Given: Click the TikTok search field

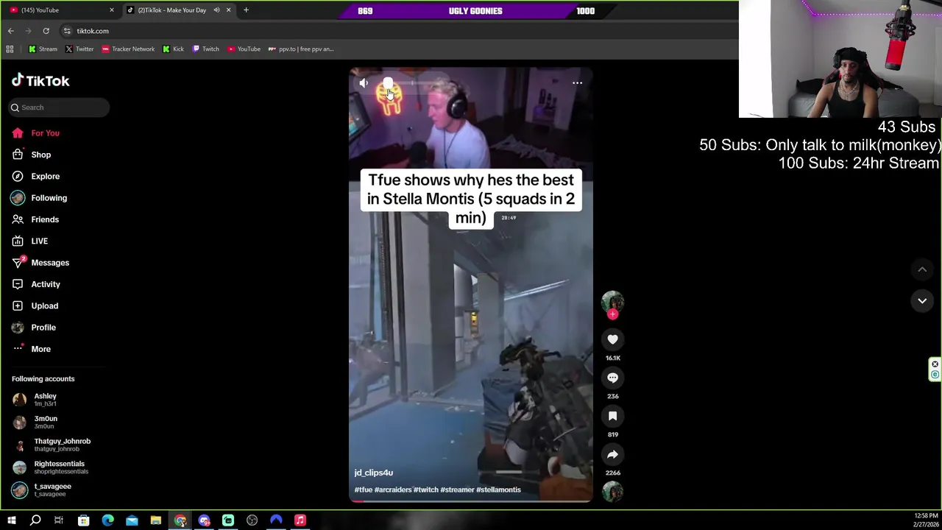Looking at the screenshot, I should click(59, 107).
